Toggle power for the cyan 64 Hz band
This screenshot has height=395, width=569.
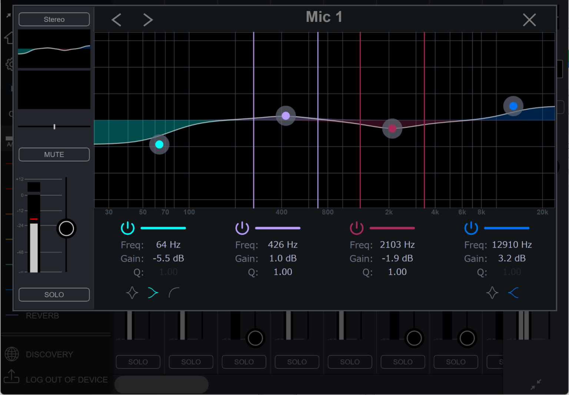pyautogui.click(x=128, y=228)
